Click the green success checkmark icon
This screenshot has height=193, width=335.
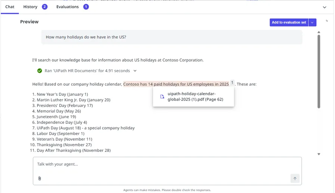pyautogui.click(x=39, y=71)
